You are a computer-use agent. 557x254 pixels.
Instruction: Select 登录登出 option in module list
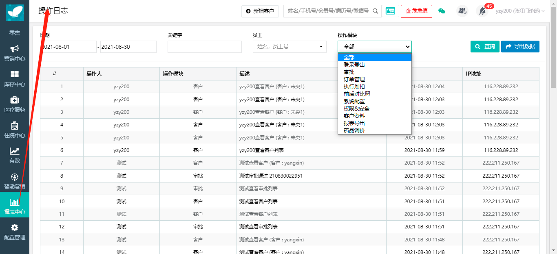[x=375, y=65]
